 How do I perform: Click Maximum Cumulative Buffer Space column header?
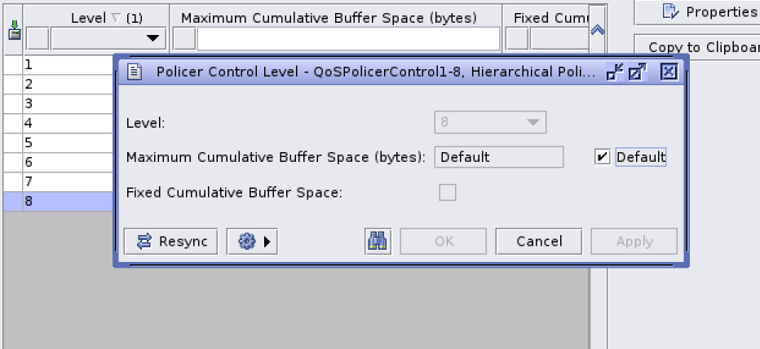click(x=336, y=17)
